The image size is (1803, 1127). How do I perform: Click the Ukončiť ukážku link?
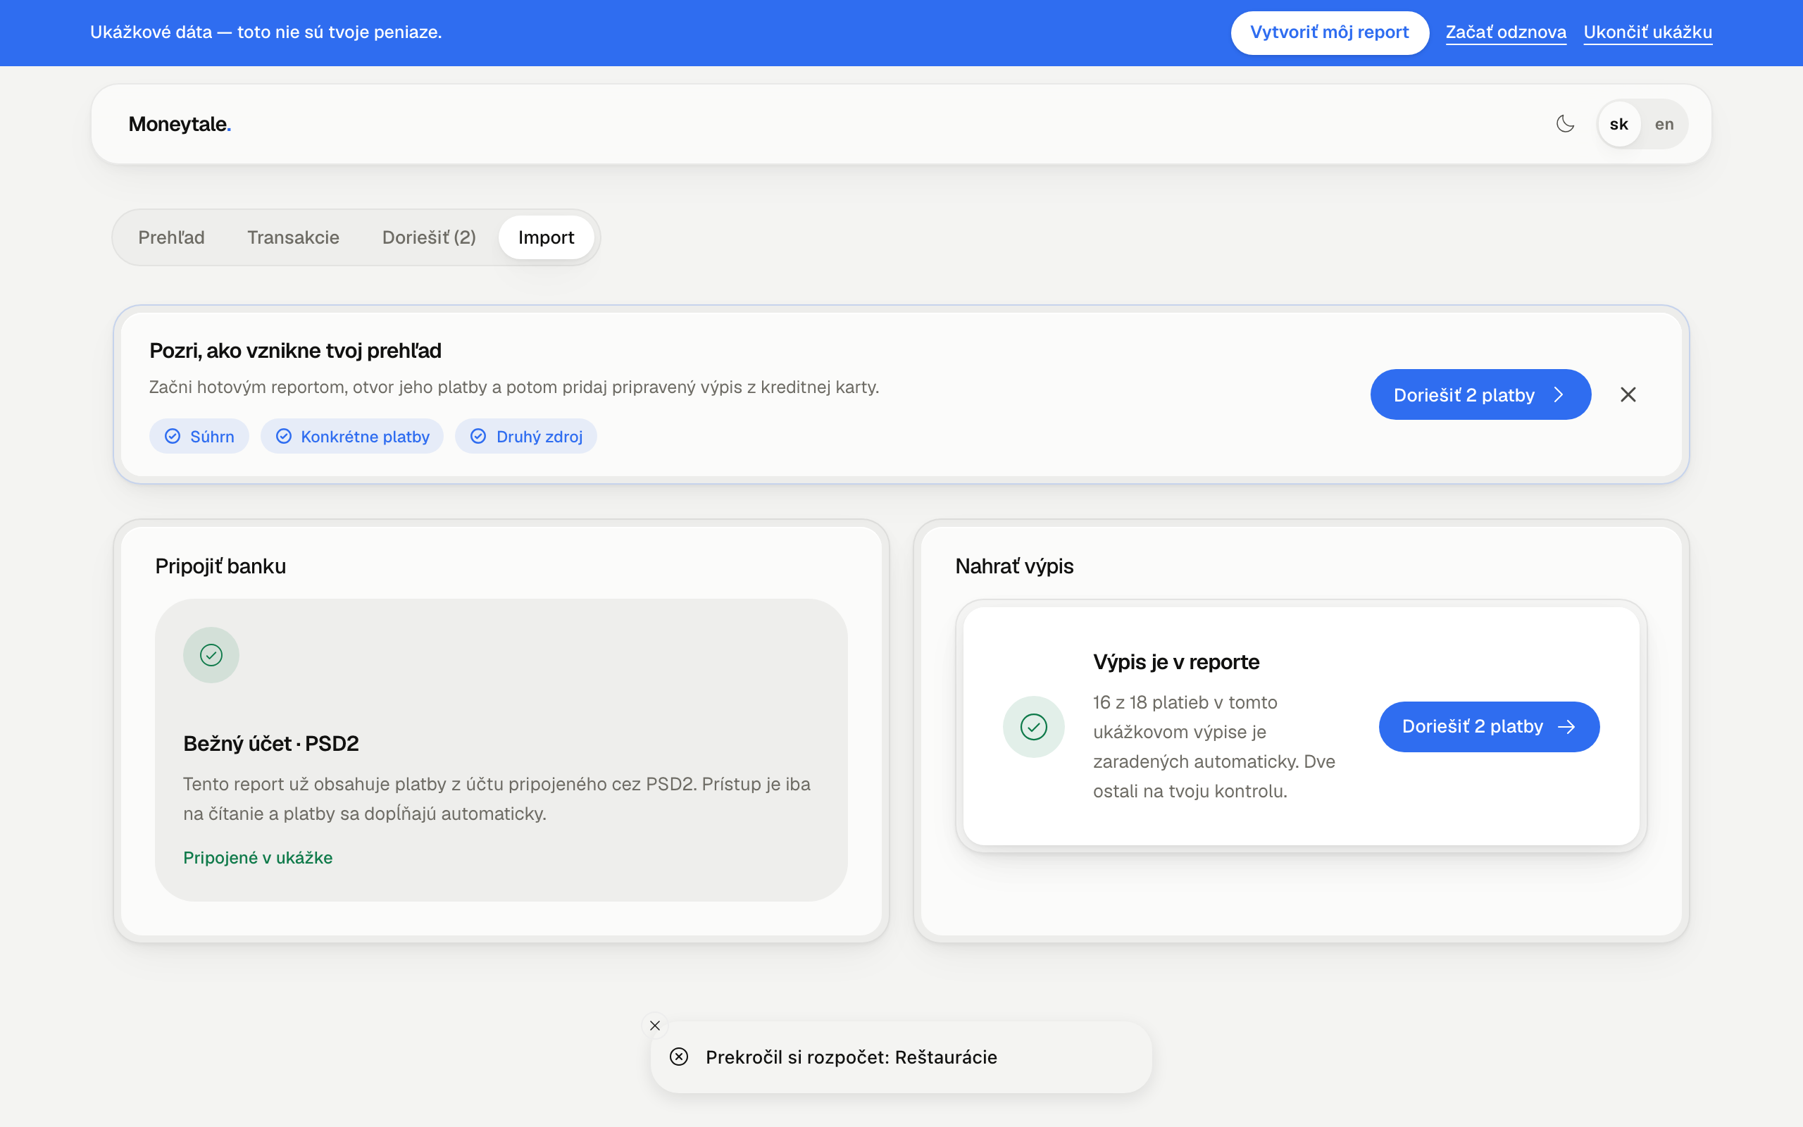1648,32
